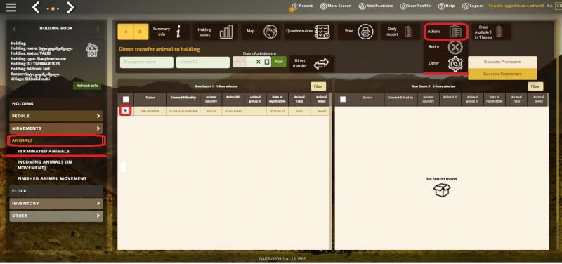Click Generate Premortem
The height and width of the screenshot is (264, 562).
pyautogui.click(x=502, y=62)
